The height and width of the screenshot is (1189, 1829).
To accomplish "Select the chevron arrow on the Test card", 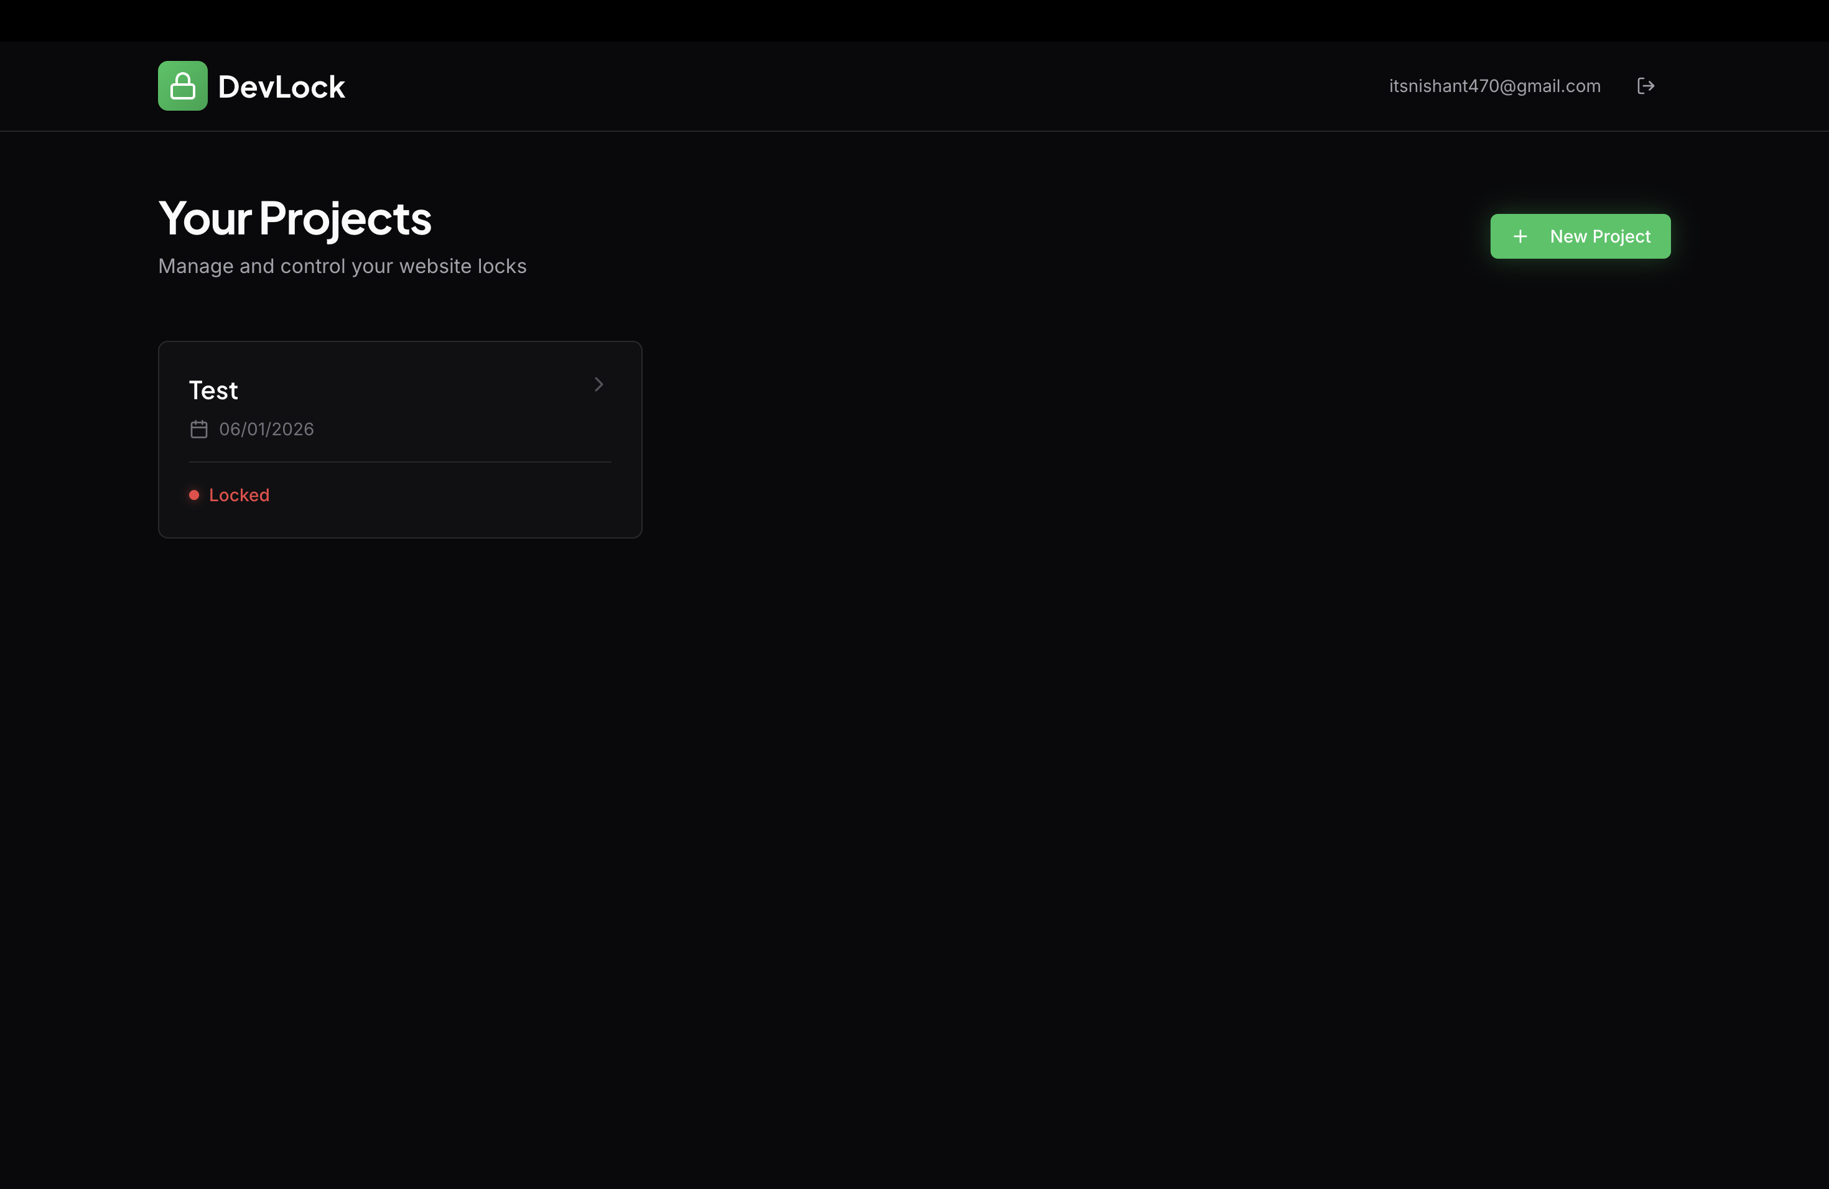I will pos(598,384).
